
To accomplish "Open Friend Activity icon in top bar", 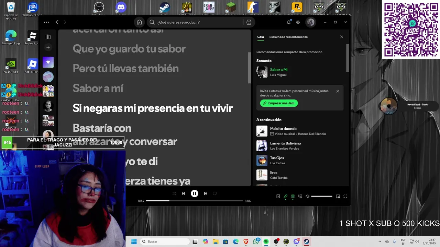I will coord(298,22).
